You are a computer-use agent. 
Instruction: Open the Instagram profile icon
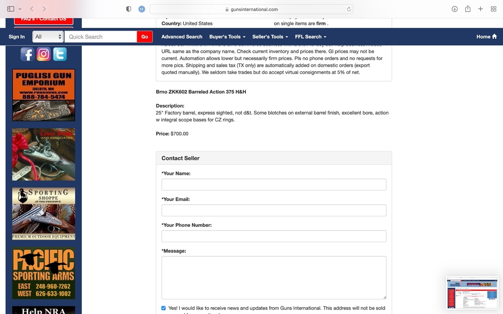44,54
